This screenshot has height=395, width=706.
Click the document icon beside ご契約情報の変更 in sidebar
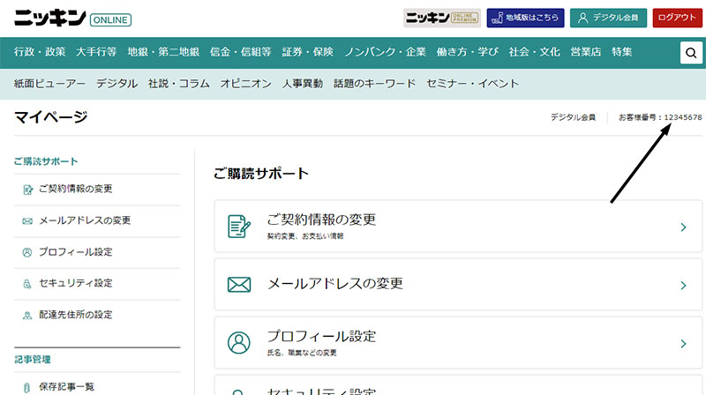coord(27,189)
